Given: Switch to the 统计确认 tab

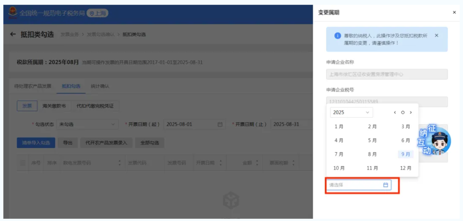Looking at the screenshot, I should 100,86.
